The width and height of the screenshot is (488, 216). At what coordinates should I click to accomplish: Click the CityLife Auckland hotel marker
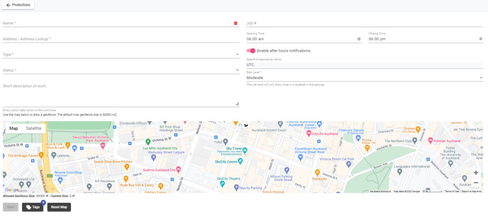(x=308, y=134)
